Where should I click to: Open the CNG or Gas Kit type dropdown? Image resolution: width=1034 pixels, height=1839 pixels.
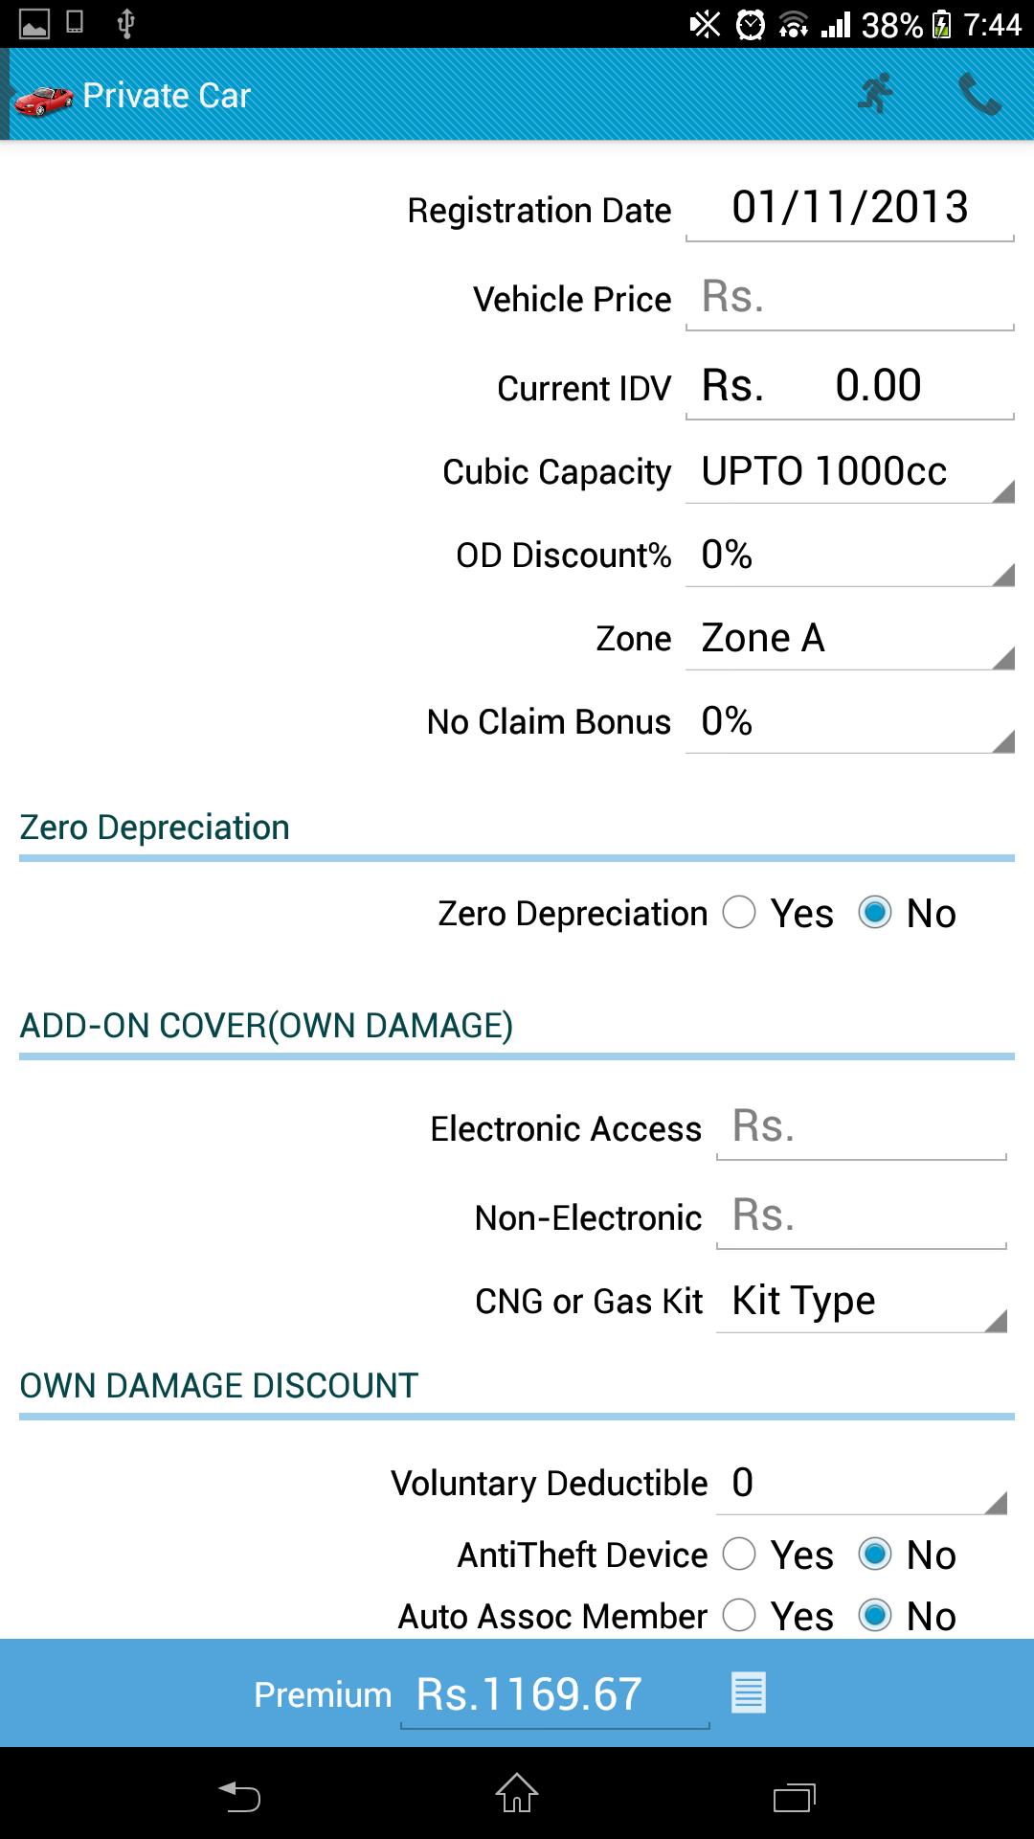click(862, 1302)
